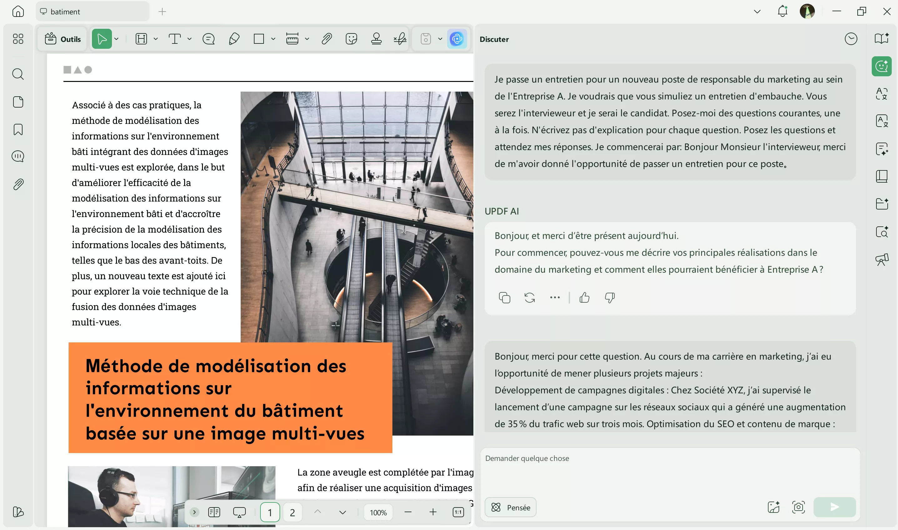This screenshot has height=530, width=898.
Task: Open the bookmarks panel in left sidebar
Action: pyautogui.click(x=18, y=129)
